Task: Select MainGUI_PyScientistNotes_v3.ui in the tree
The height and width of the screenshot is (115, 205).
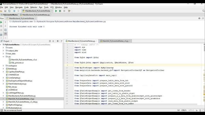Action: point(24,60)
